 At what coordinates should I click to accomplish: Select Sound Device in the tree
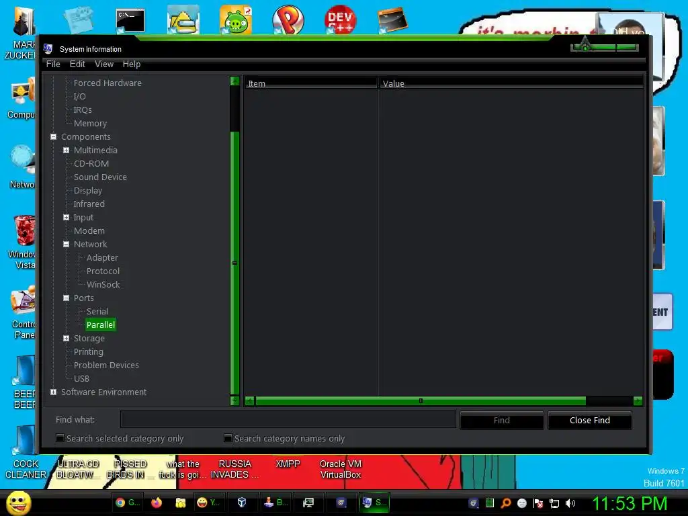point(100,177)
